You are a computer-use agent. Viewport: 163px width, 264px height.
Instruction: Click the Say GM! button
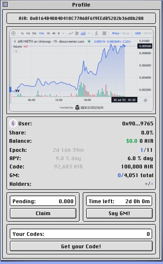[119, 214]
